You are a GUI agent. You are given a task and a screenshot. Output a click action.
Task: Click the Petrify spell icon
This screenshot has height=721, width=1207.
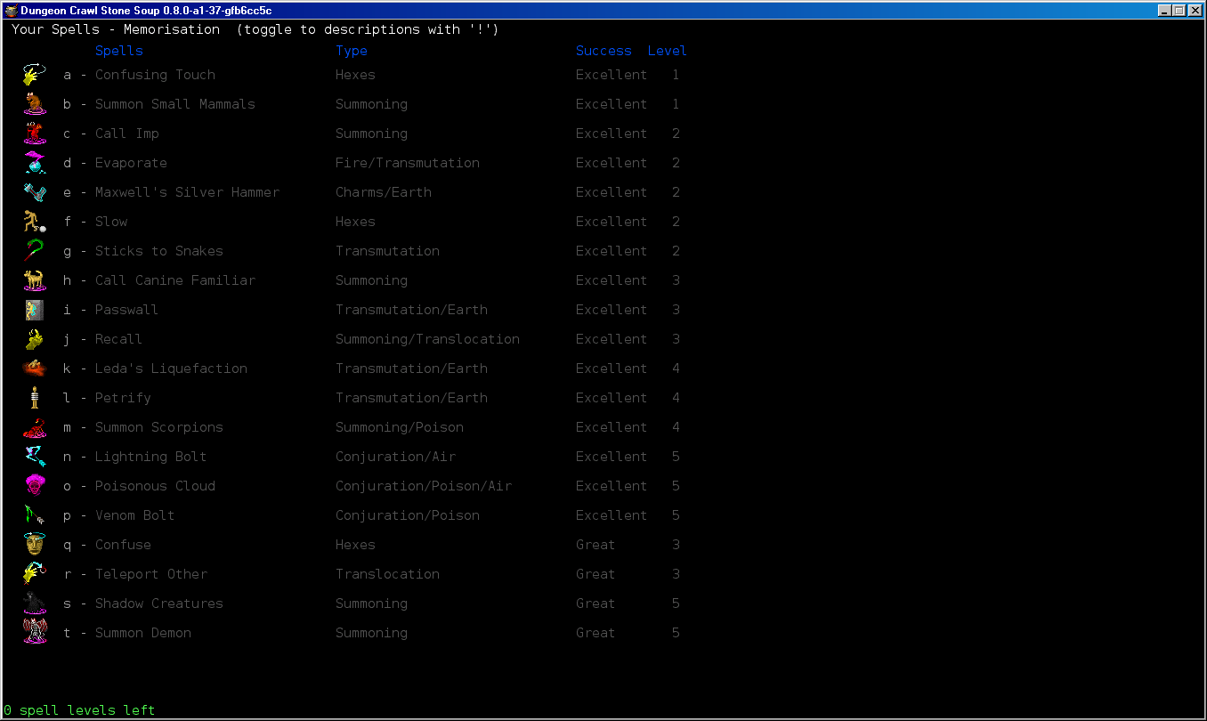(35, 398)
